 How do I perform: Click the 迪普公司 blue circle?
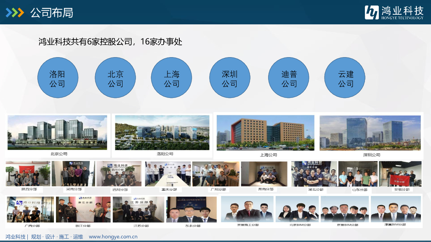[x=289, y=78]
